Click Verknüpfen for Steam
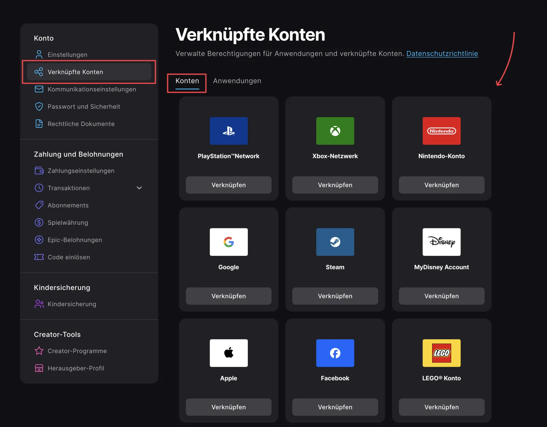Screen dimensions: 547x427 coord(335,296)
